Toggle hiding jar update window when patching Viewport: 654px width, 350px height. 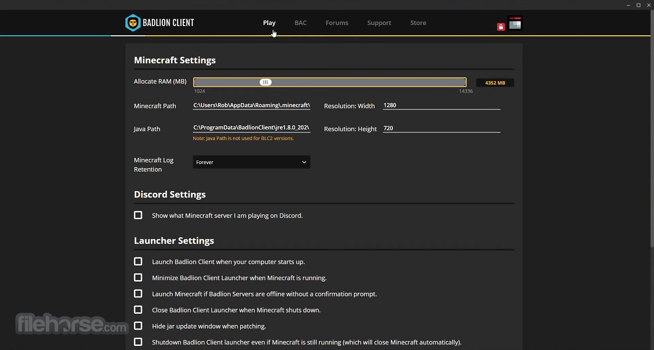(x=138, y=326)
